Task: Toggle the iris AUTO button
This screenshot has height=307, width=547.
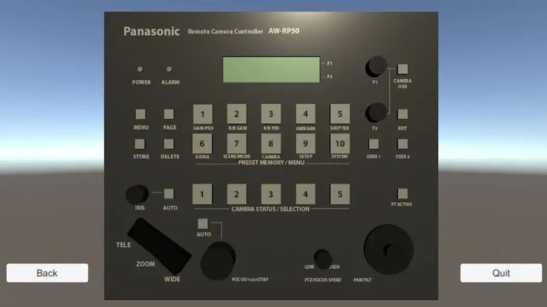Action: tap(169, 194)
